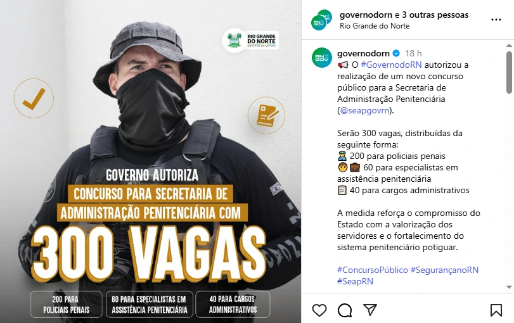514x323 pixels.
Task: Click the caption scrollbar down arrow
Action: coord(509,287)
